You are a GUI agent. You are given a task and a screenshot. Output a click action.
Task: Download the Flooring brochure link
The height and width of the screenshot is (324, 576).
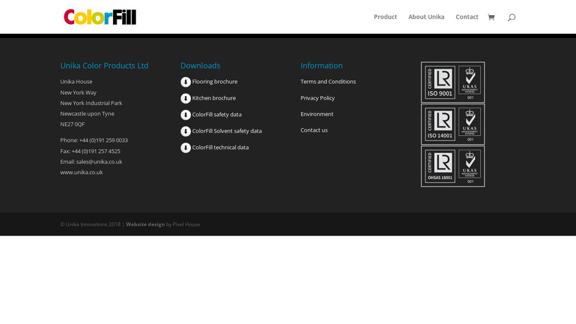tap(215, 82)
